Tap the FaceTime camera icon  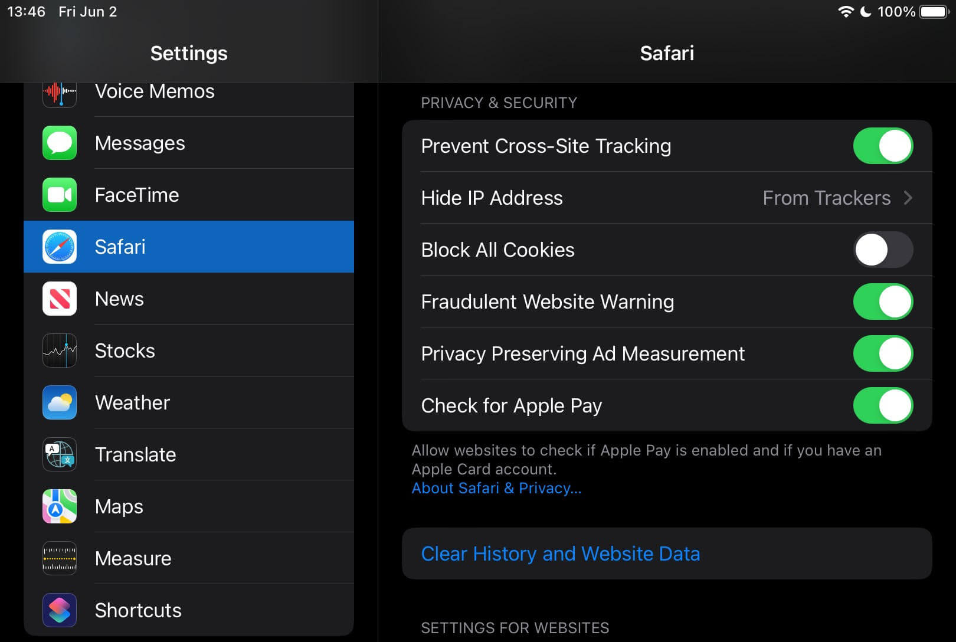tap(60, 195)
